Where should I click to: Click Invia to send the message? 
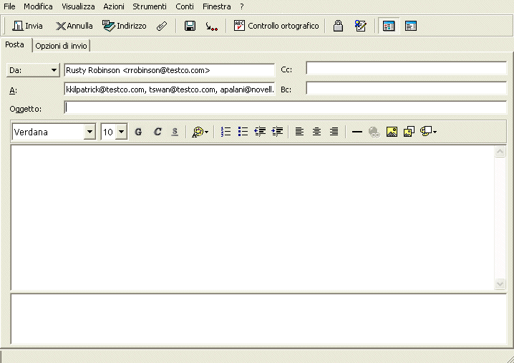pyautogui.click(x=27, y=26)
